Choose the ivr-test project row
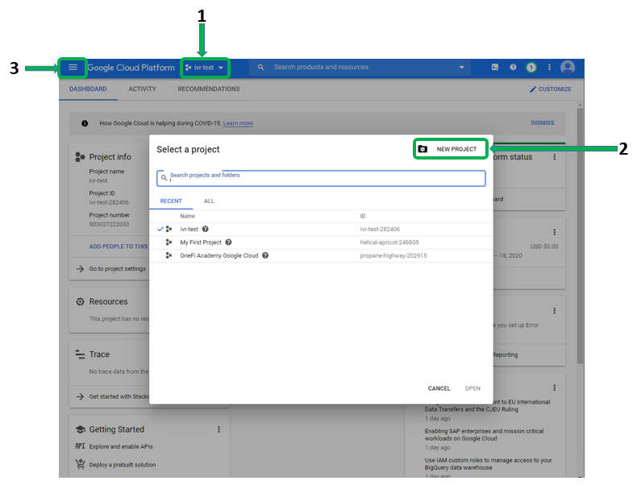This screenshot has height=489, width=641. (x=321, y=229)
